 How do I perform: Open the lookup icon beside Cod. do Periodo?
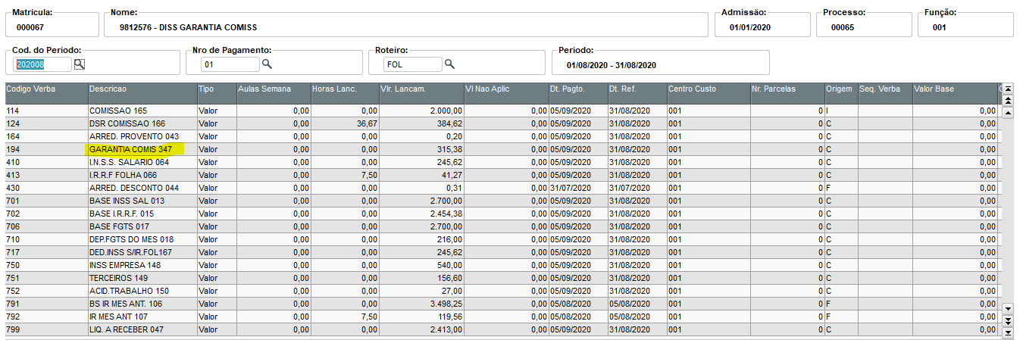coord(79,64)
